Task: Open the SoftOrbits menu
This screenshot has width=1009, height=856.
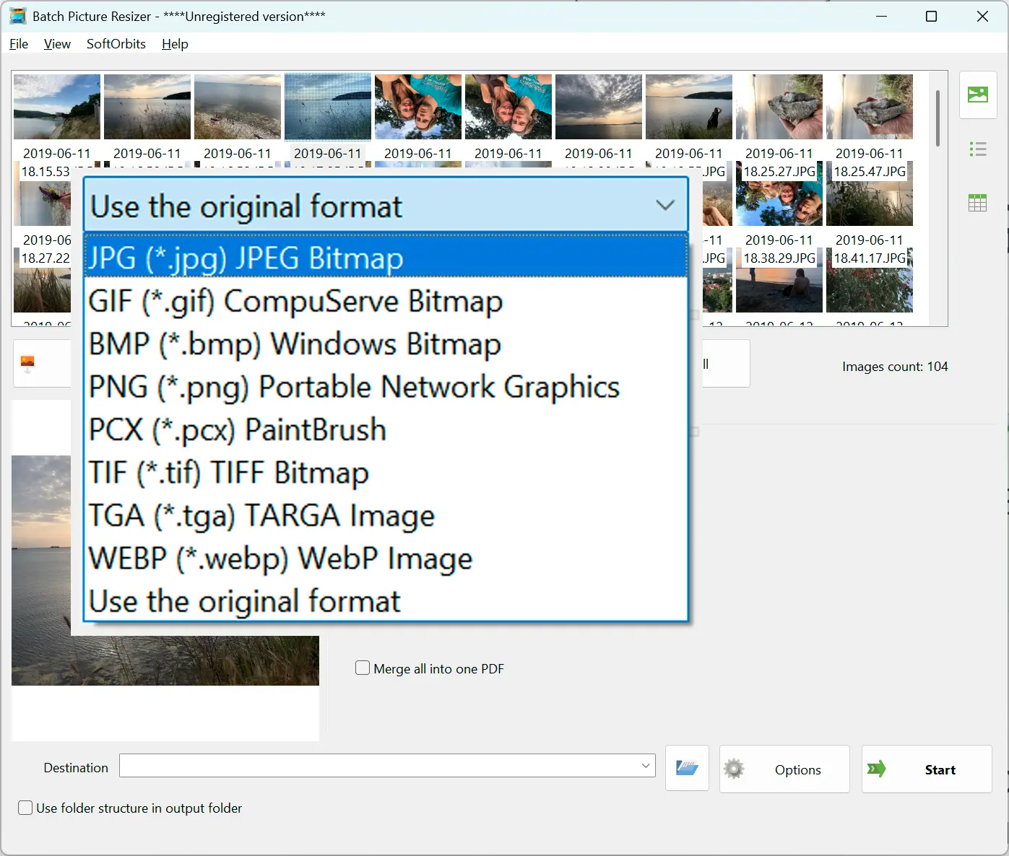Action: click(x=116, y=44)
